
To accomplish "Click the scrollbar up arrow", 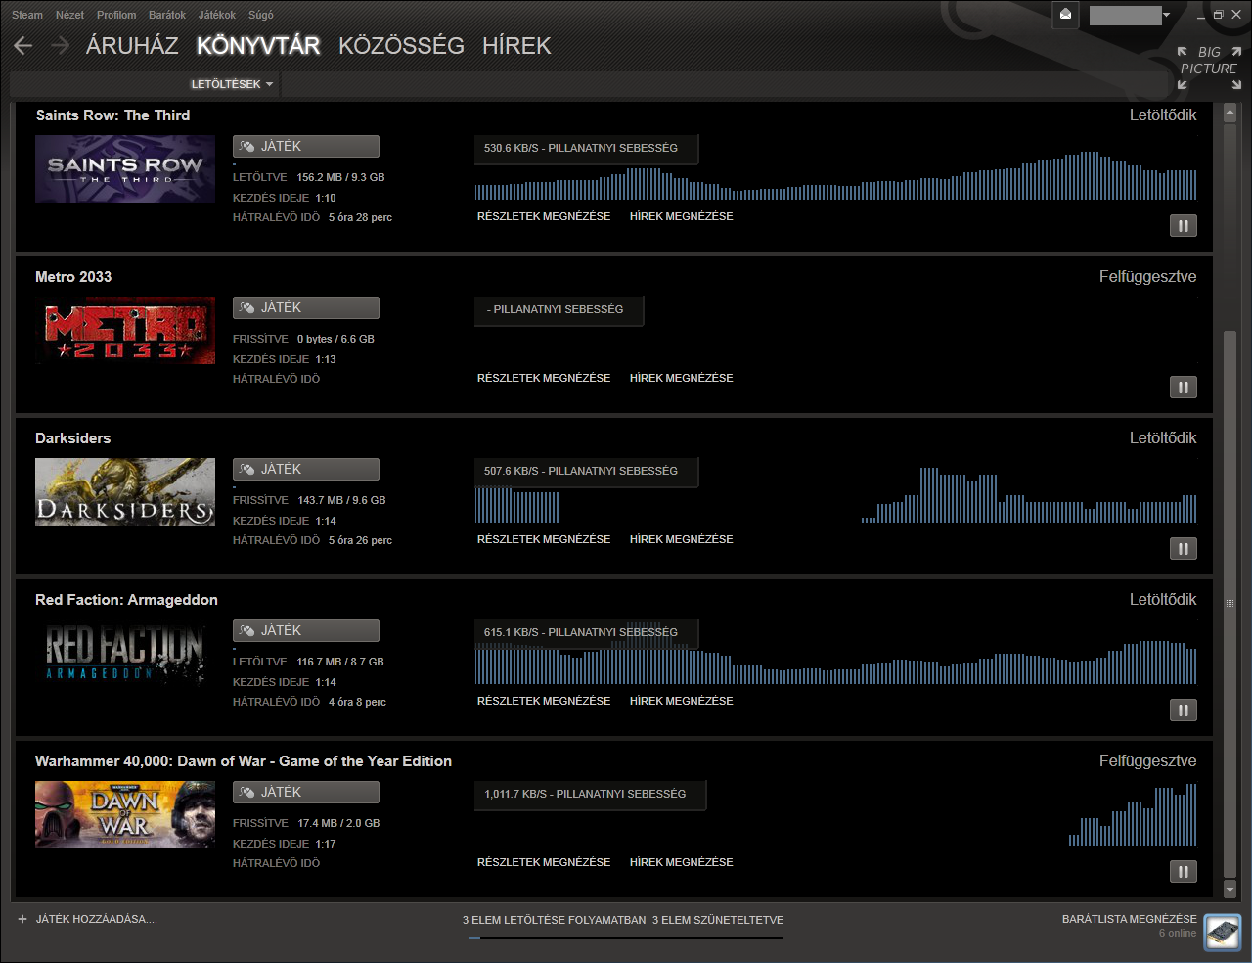I will coord(1230,114).
